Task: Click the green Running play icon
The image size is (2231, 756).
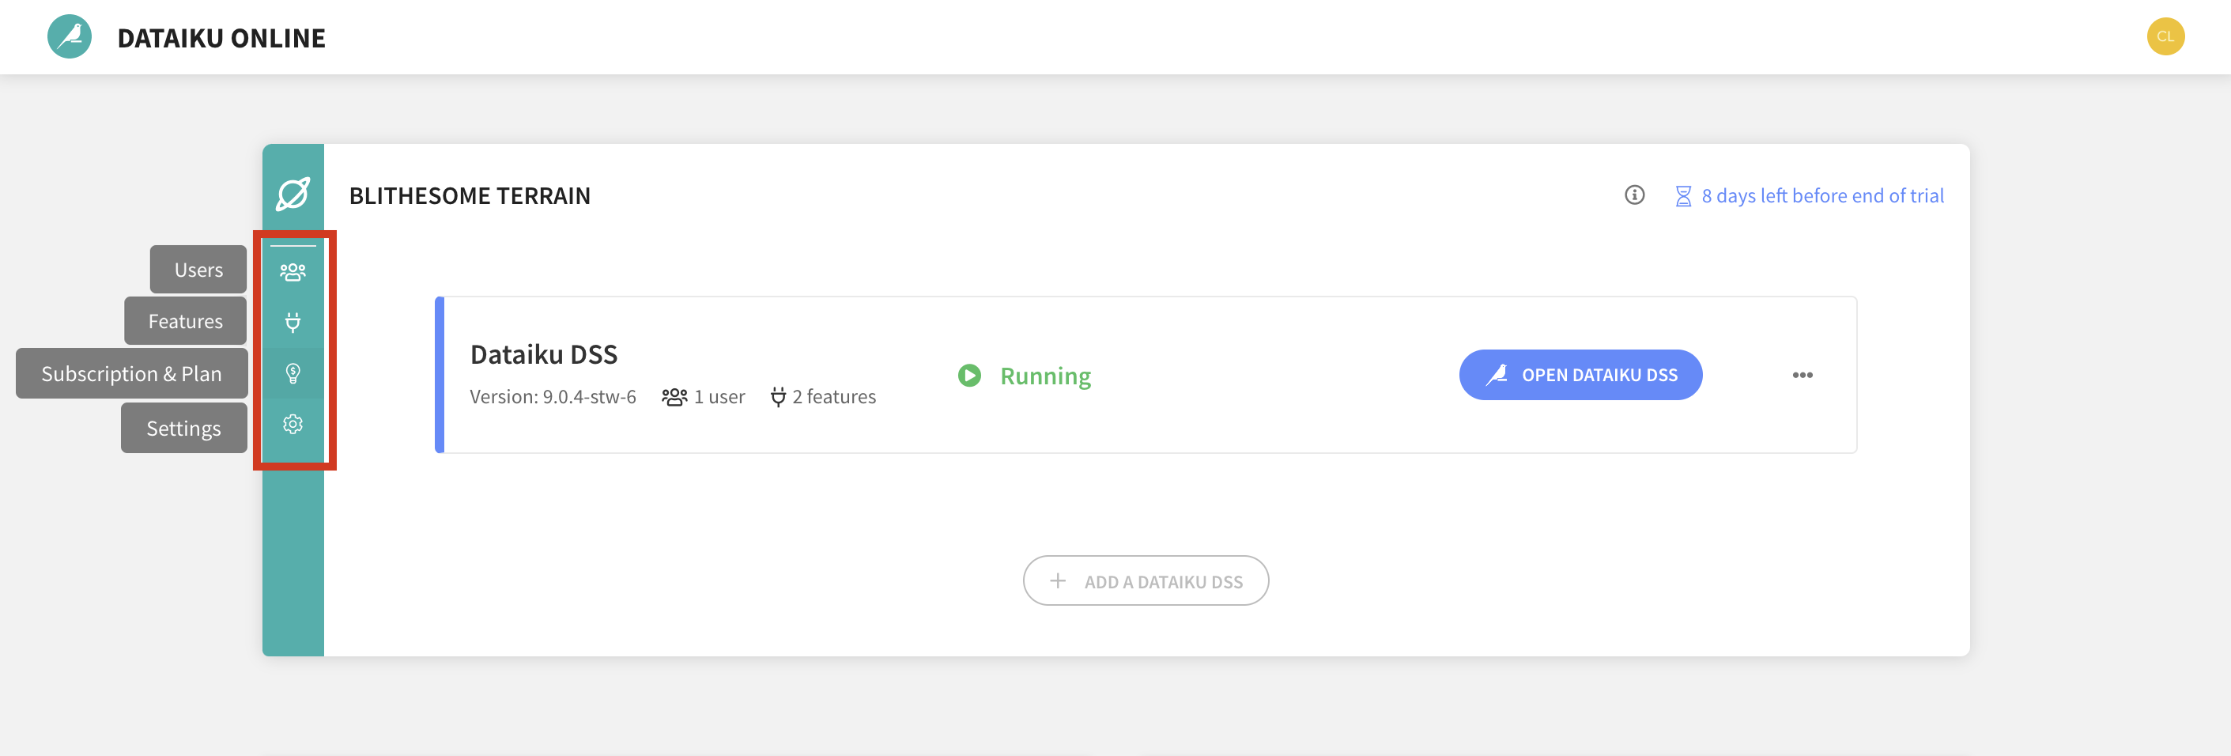Action: pyautogui.click(x=969, y=375)
